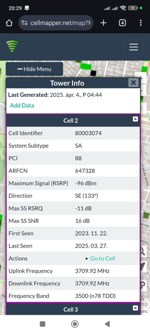Screen dimensions: 150x333
Task: Click the link icon on map edge
Action: (144, 285)
